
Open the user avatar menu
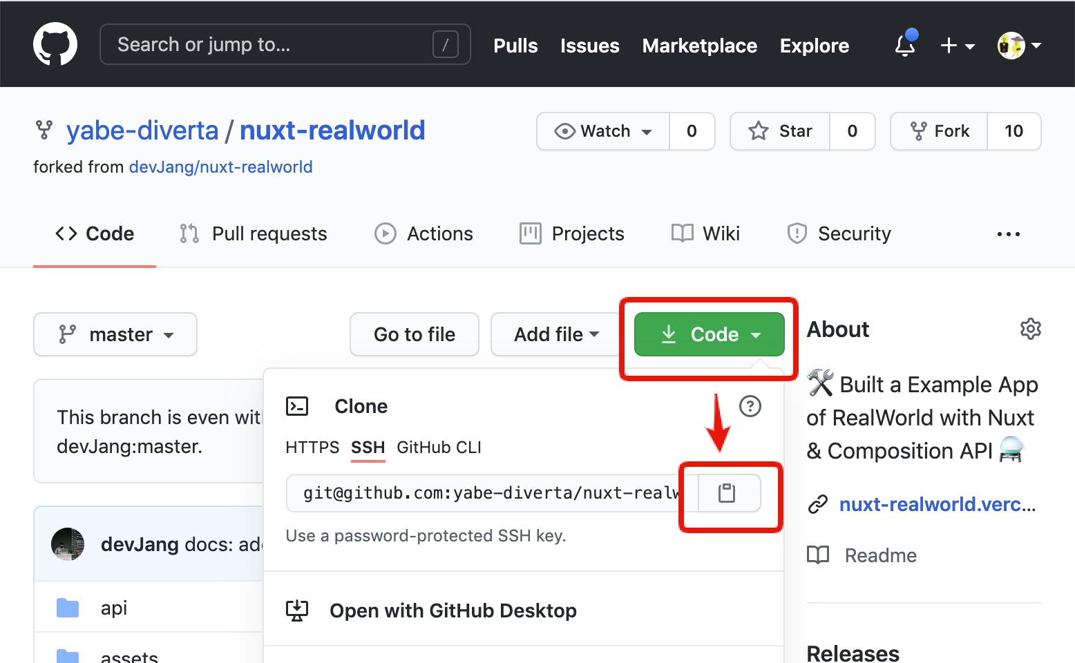click(x=1020, y=46)
